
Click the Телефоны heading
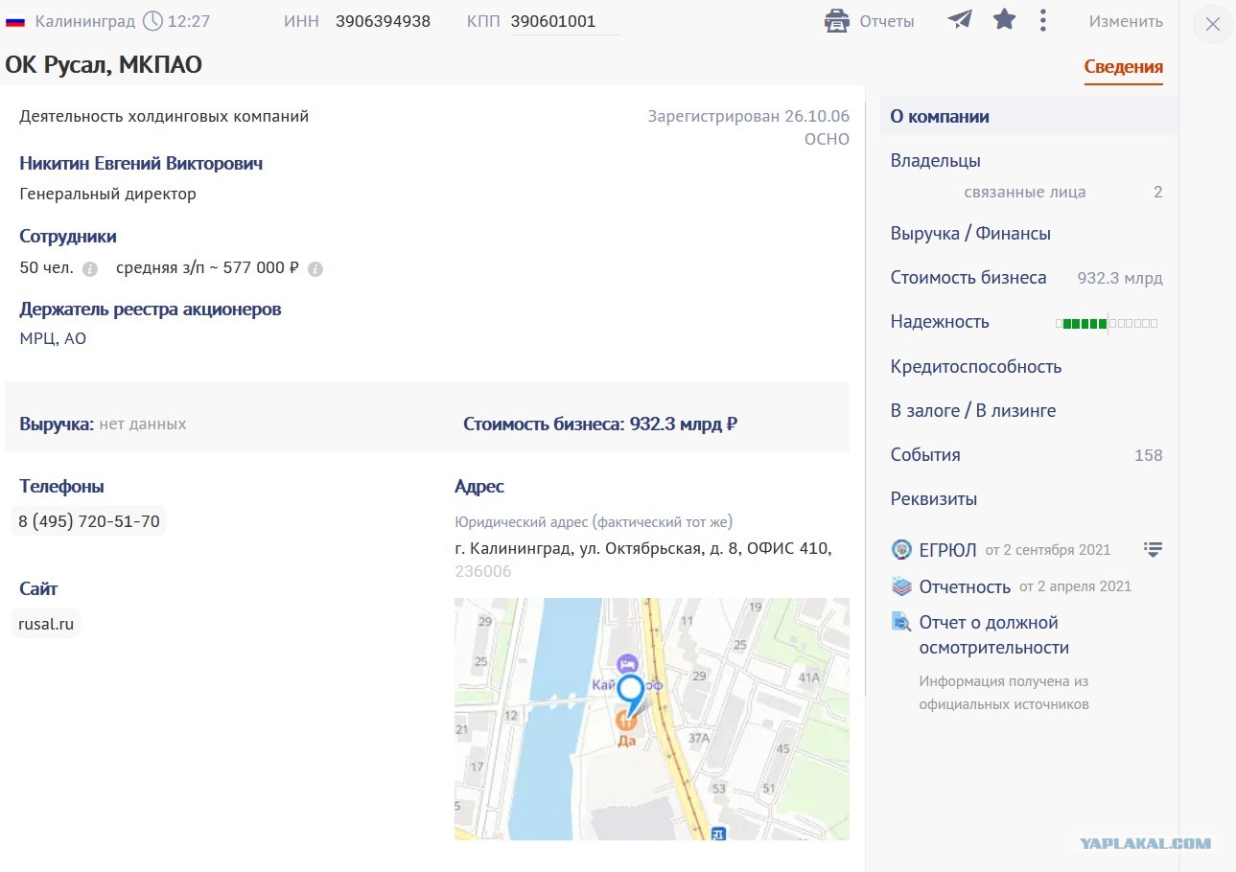pyautogui.click(x=61, y=487)
